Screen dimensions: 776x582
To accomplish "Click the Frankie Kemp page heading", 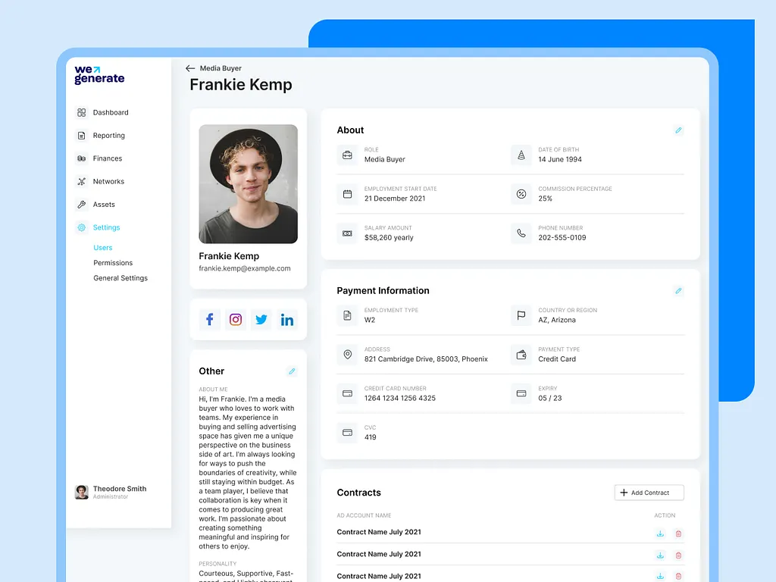I will (241, 85).
